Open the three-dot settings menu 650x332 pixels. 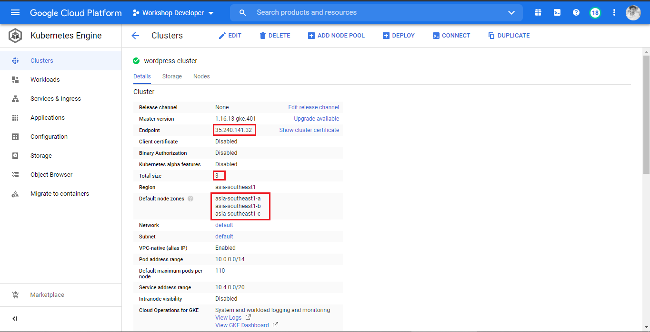tap(614, 13)
